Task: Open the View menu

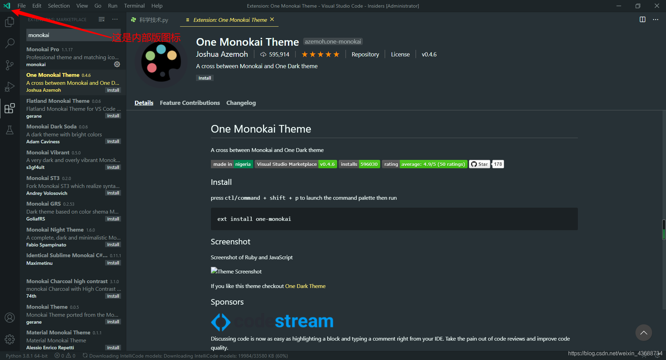Action: 82,6
